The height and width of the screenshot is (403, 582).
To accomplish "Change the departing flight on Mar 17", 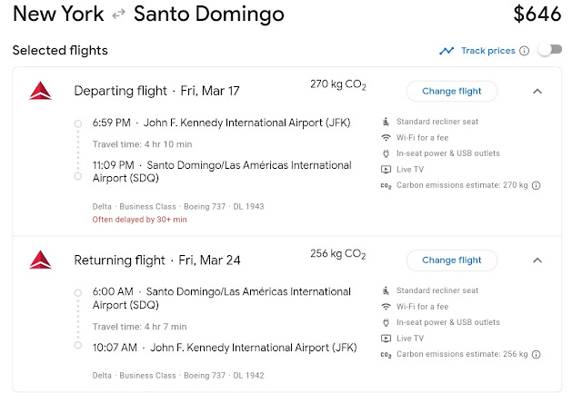I will (x=451, y=91).
